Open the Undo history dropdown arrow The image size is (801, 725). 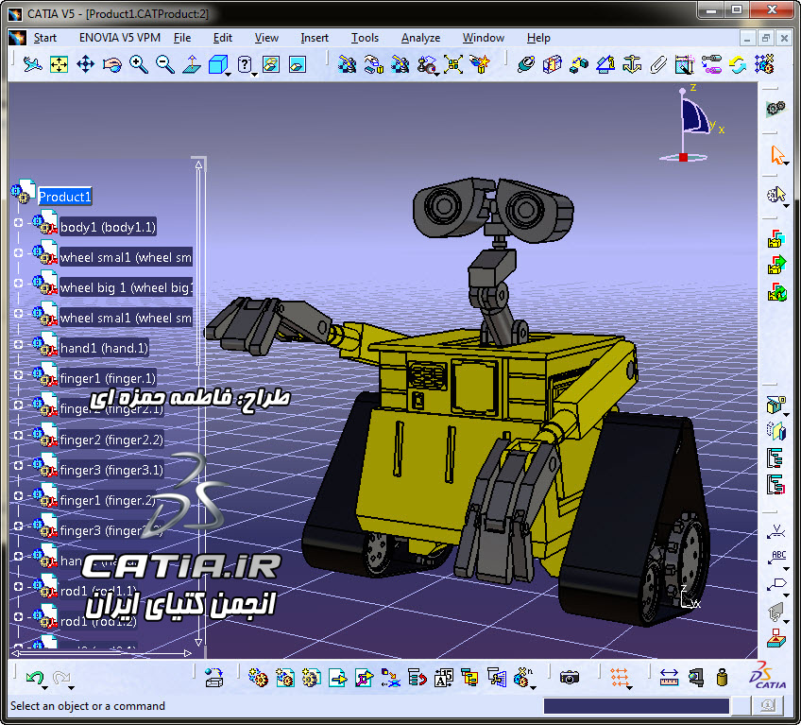coord(45,688)
